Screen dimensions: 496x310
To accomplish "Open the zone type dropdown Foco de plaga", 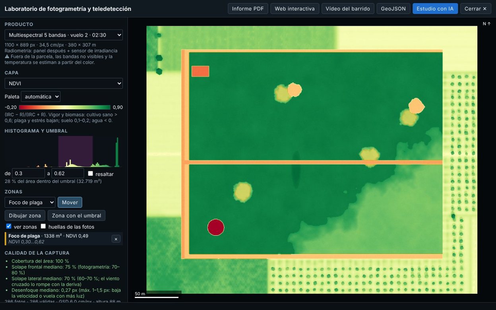I will (x=30, y=202).
